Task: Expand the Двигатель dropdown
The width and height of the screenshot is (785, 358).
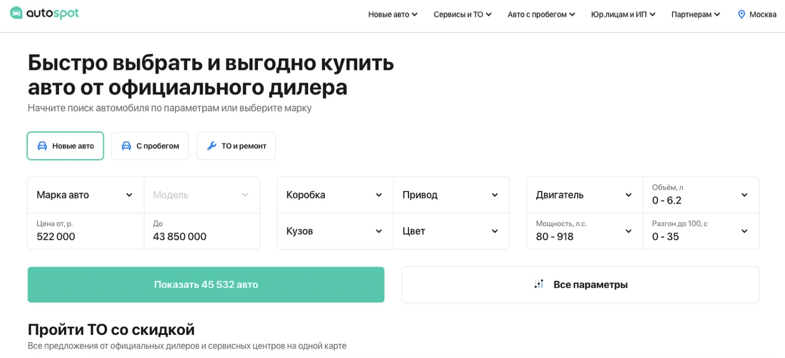Action: [x=584, y=195]
